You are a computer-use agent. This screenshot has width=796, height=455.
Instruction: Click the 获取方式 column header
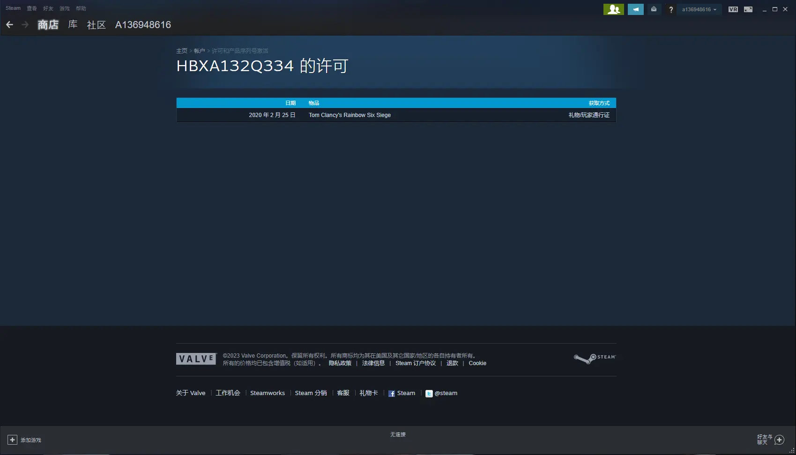[599, 103]
